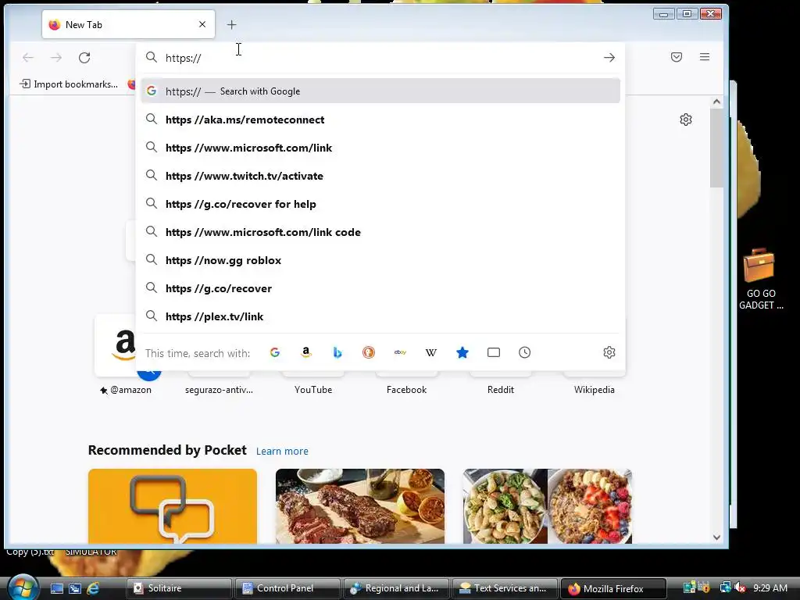This screenshot has width=800, height=600.
Task: Open the Save to Pocket icon
Action: coord(677,57)
